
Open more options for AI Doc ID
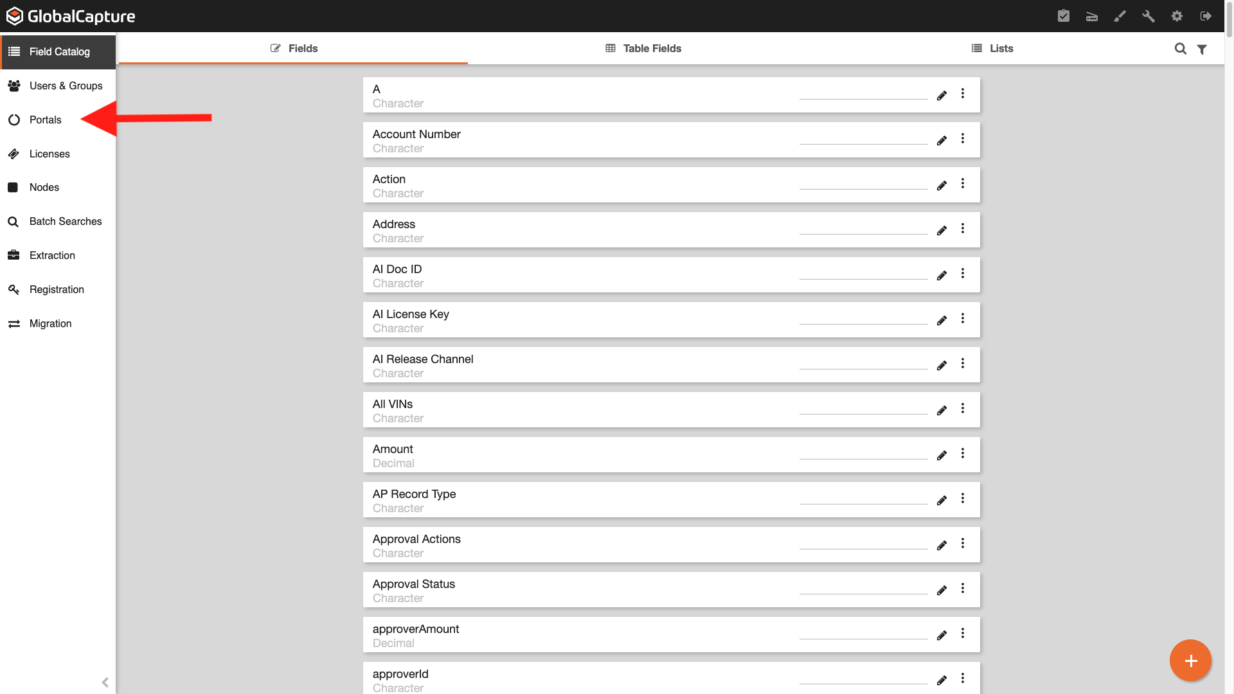pyautogui.click(x=963, y=274)
